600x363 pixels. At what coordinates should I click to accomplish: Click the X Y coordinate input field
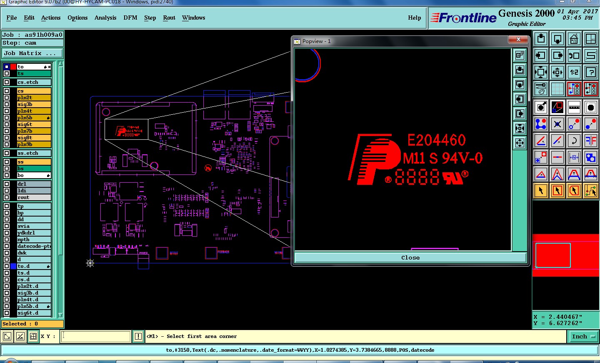coord(96,336)
